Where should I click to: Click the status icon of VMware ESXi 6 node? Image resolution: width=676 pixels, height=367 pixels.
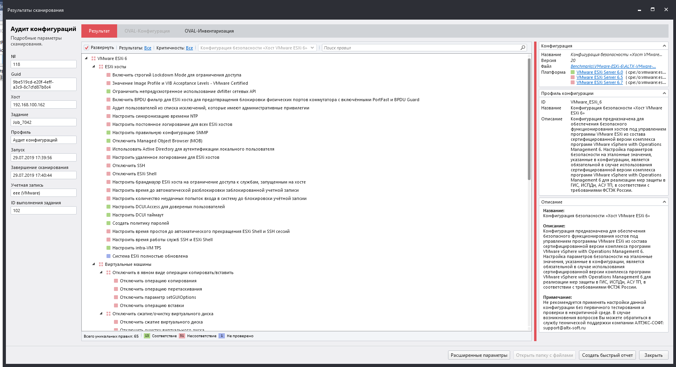[94, 58]
